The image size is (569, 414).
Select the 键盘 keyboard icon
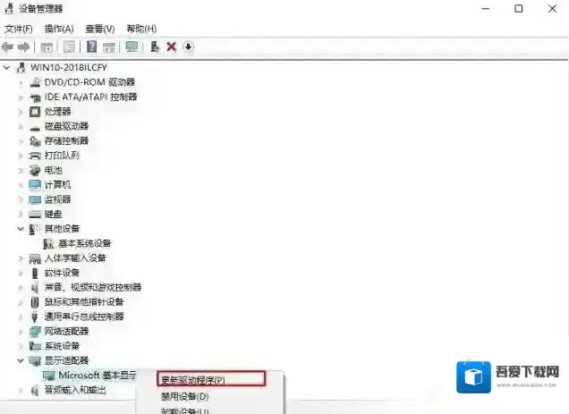pyautogui.click(x=35, y=214)
